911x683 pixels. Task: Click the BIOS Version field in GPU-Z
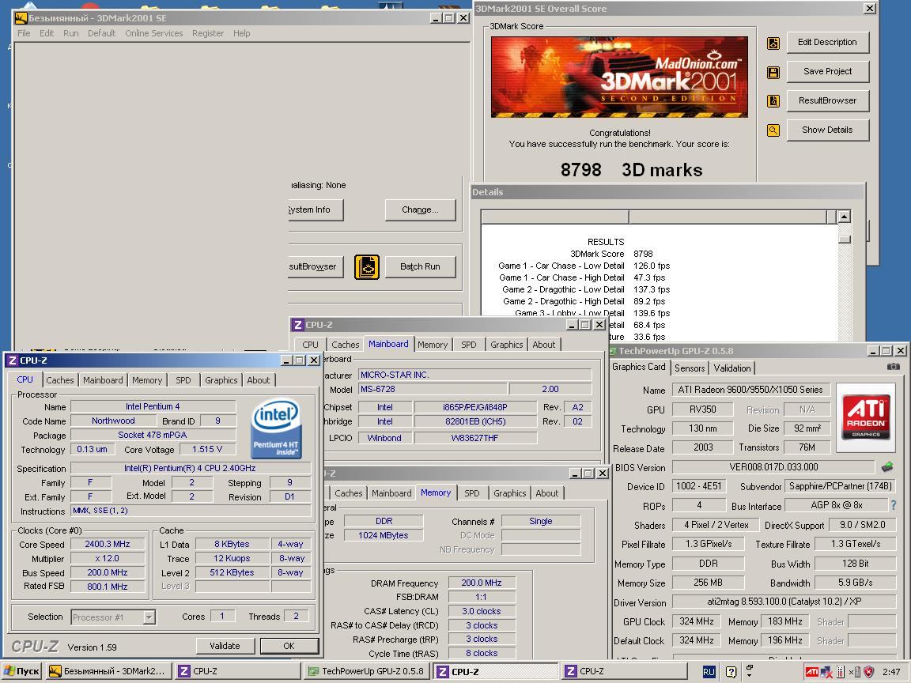tap(773, 467)
